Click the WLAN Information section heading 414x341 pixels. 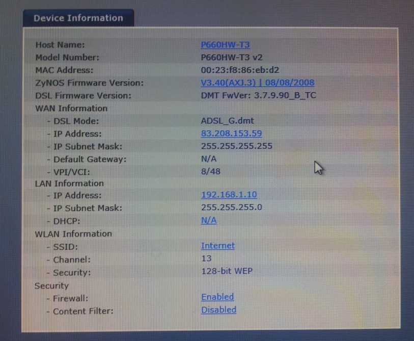73,233
